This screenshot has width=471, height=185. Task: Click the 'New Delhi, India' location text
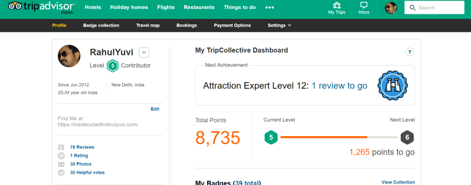[x=128, y=85]
